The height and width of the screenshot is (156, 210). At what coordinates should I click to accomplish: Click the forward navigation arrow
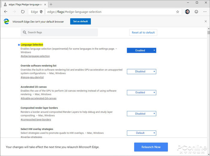(x=14, y=12)
